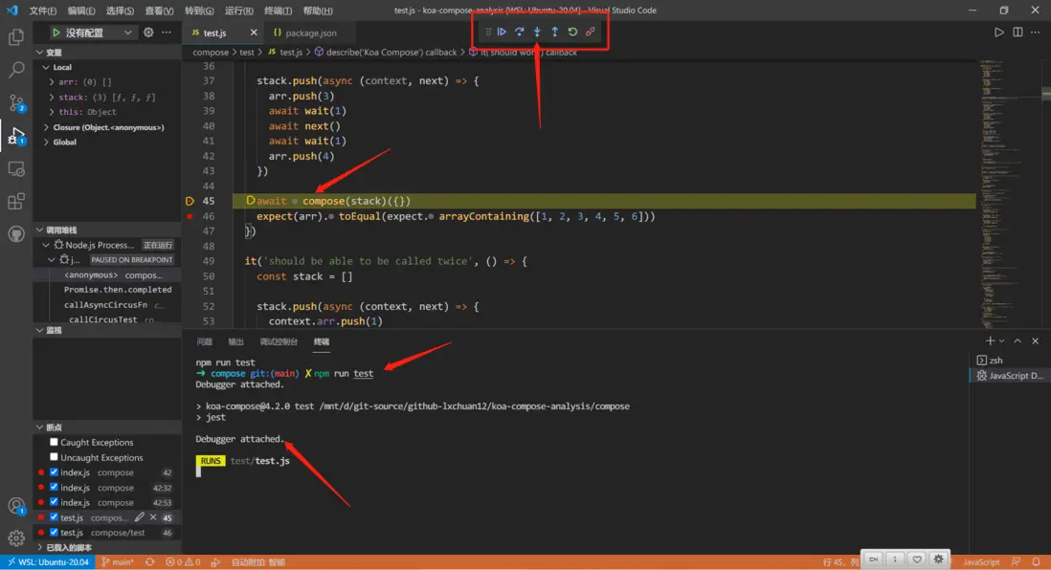
Task: Switch to the package.json editor tab
Action: (310, 33)
